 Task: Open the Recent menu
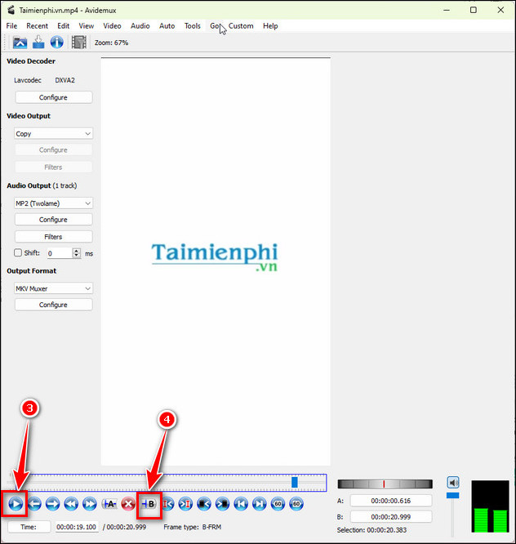pyautogui.click(x=37, y=25)
